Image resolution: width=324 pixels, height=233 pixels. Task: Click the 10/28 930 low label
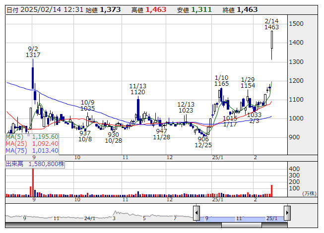click(x=114, y=138)
